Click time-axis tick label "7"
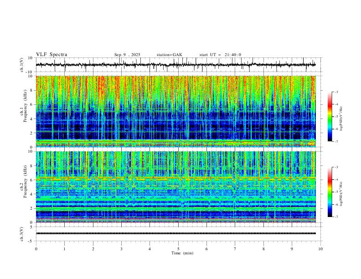The width and height of the screenshot is (361, 279). (235, 249)
